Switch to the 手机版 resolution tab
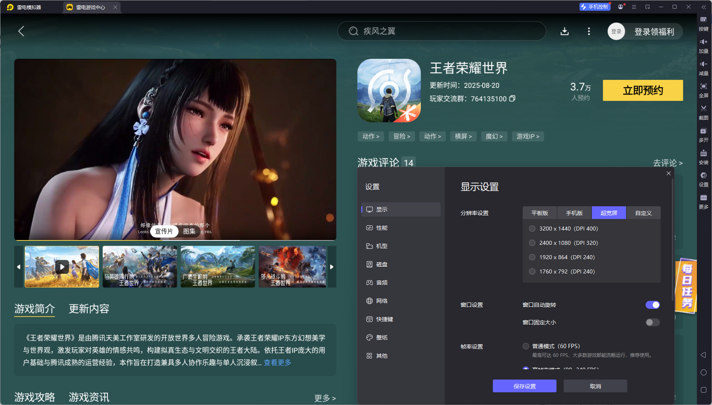The height and width of the screenshot is (405, 712). pyautogui.click(x=574, y=213)
